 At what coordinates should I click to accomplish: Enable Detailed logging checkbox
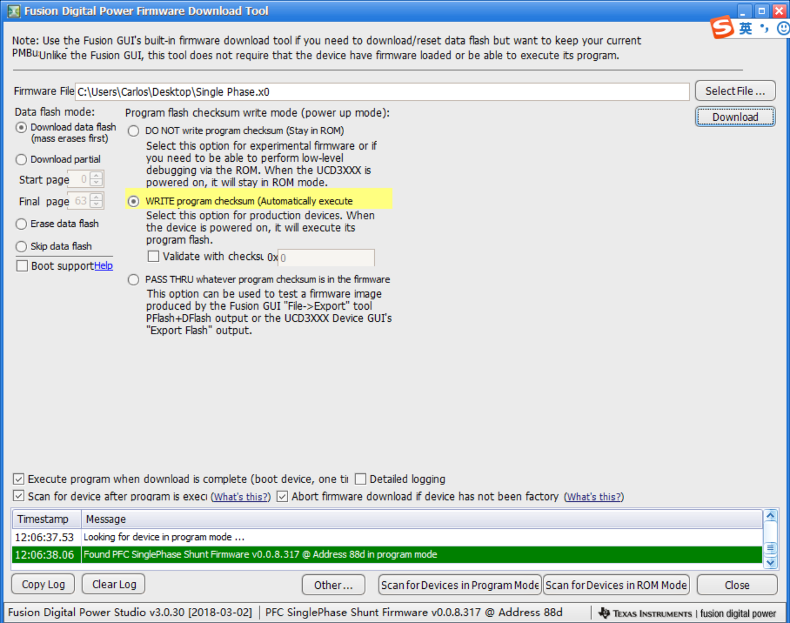click(360, 479)
